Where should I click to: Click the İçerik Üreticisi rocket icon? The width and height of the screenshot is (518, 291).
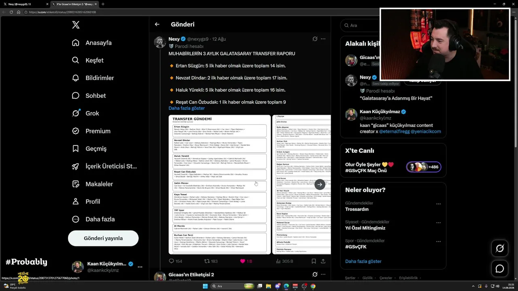(x=76, y=166)
